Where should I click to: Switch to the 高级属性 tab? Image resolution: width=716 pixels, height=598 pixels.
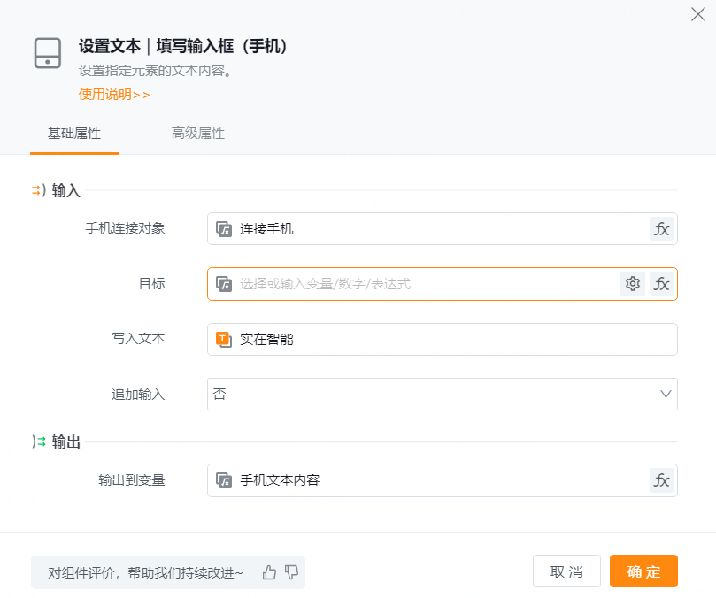tap(197, 134)
